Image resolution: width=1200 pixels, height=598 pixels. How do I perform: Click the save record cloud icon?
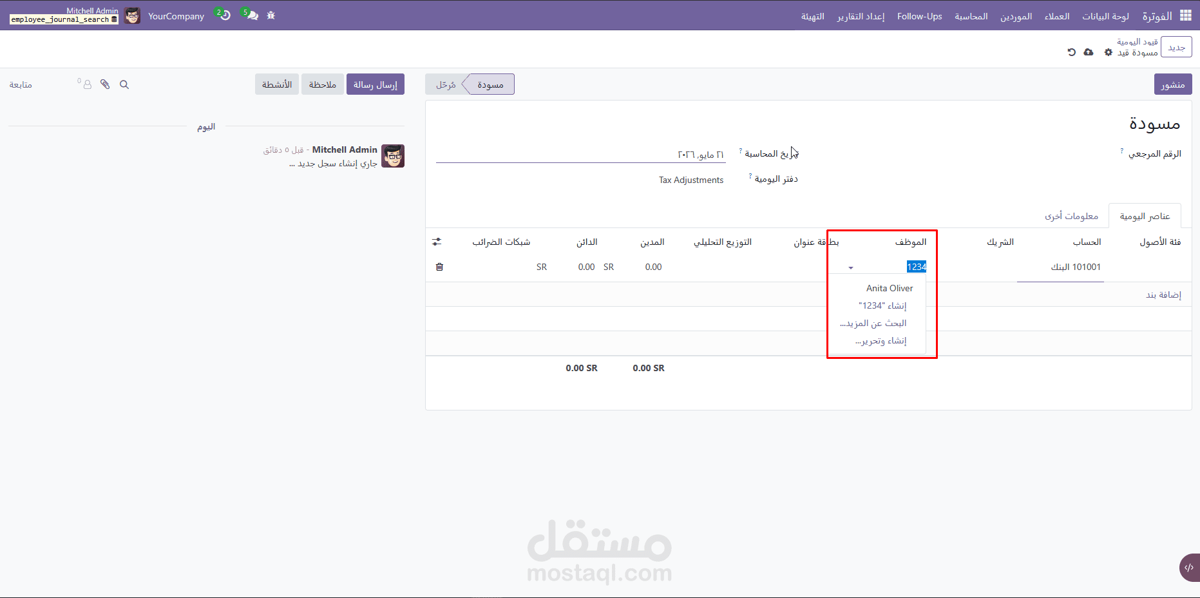tap(1089, 52)
